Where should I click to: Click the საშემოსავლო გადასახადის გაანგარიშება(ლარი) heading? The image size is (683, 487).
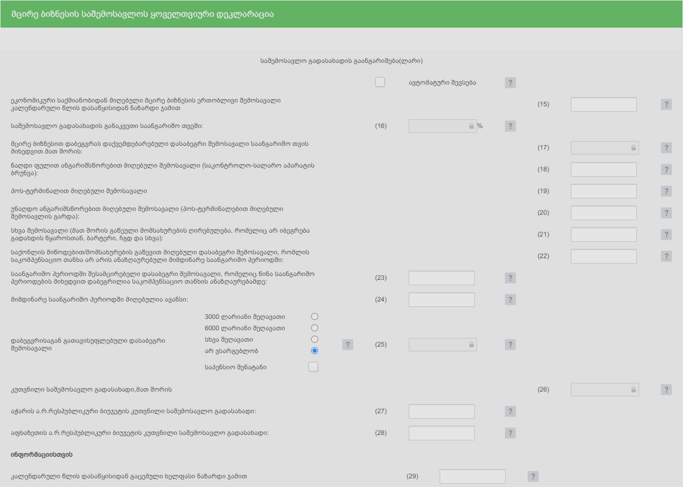point(341,61)
